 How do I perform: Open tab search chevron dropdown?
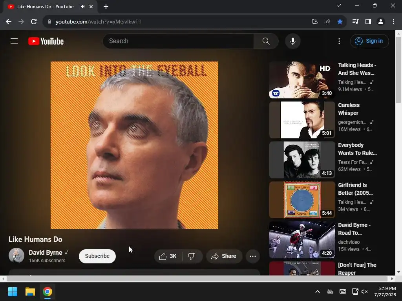339,5
